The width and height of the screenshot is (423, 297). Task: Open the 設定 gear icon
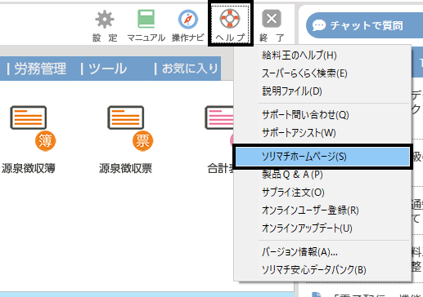105,20
